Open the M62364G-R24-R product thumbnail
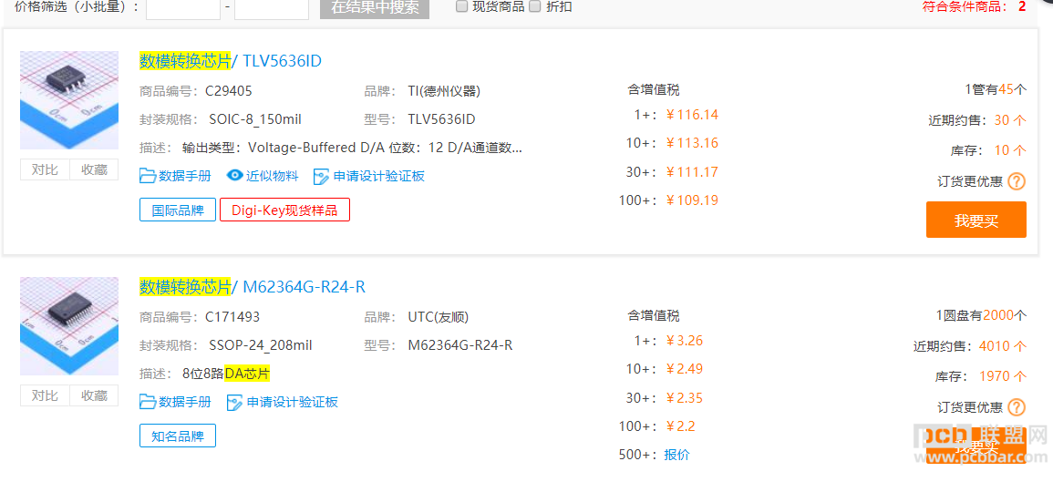This screenshot has height=482, width=1053. [x=69, y=326]
